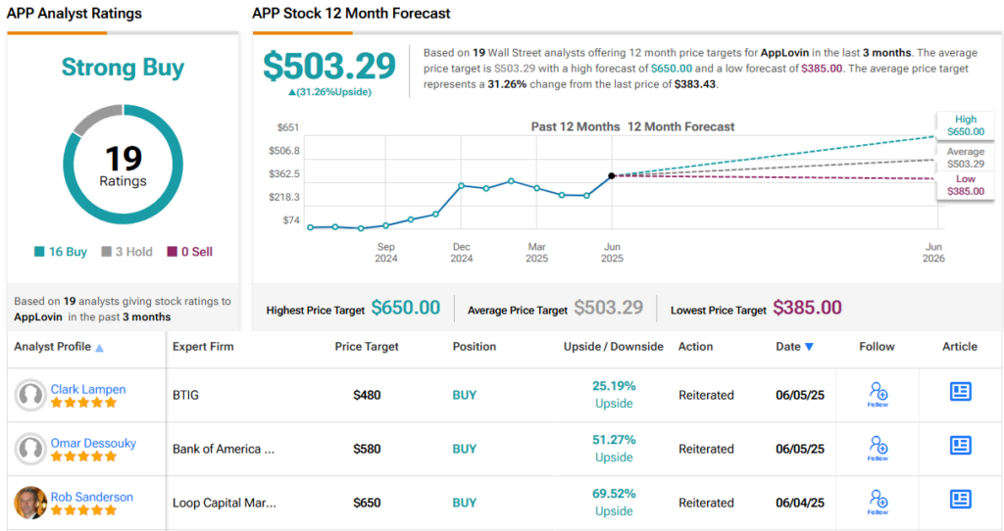
Task: Click the Highest Price Target $650.00 value
Action: pos(406,308)
